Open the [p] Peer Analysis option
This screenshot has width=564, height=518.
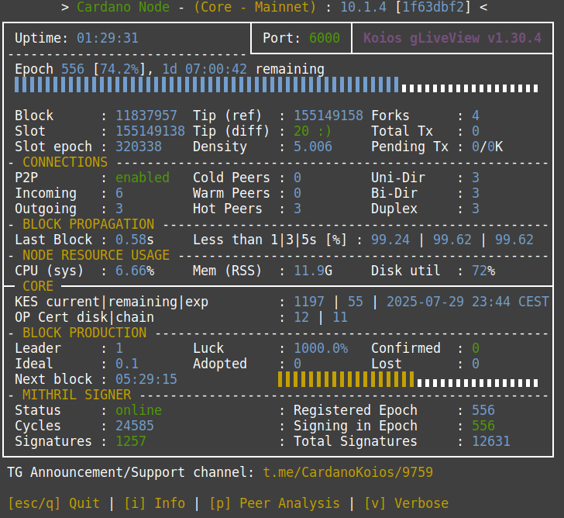(275, 503)
